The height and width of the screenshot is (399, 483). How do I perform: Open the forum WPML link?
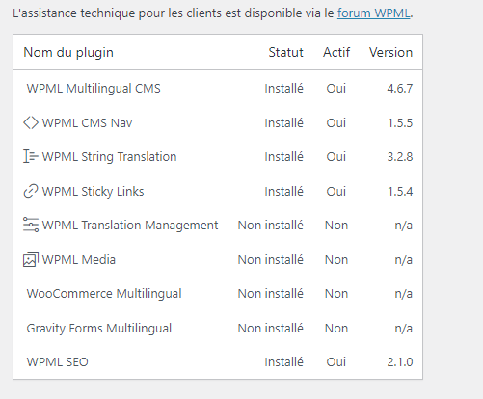tap(373, 13)
